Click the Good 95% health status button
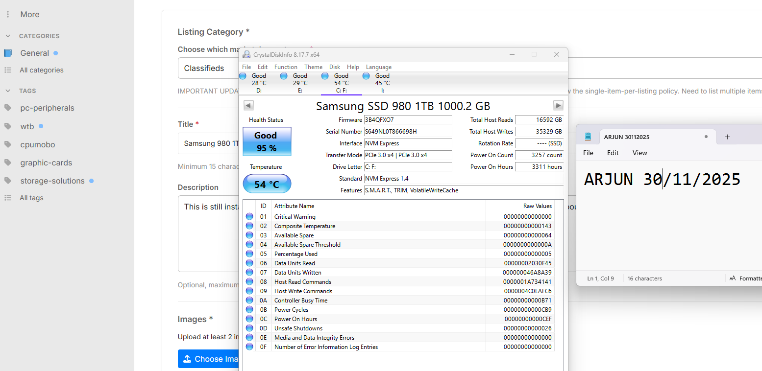Screen dimensions: 762x371 click(267, 142)
